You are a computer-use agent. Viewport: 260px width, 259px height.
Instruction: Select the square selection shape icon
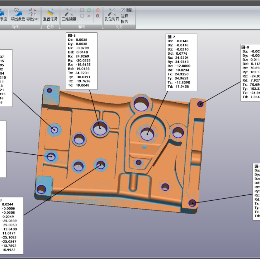coord(82,10)
